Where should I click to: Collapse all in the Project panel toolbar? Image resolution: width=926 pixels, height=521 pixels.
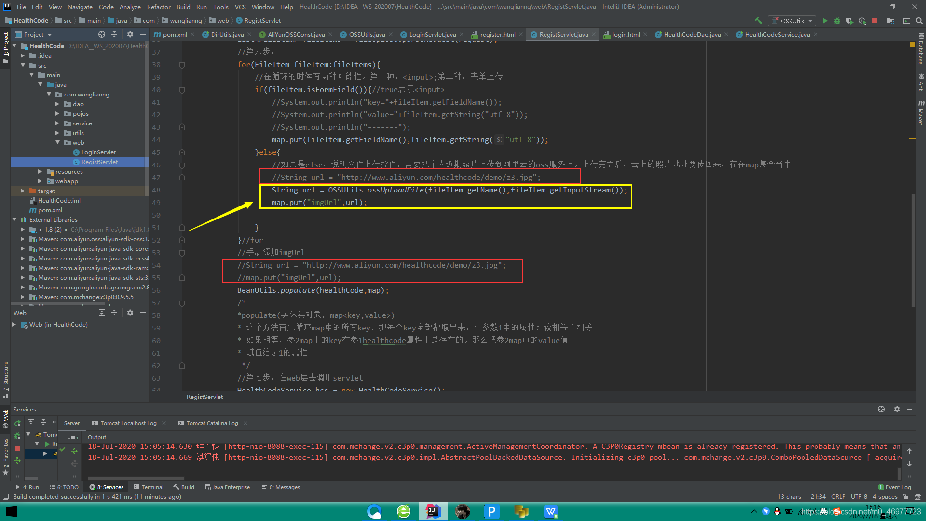(114, 34)
